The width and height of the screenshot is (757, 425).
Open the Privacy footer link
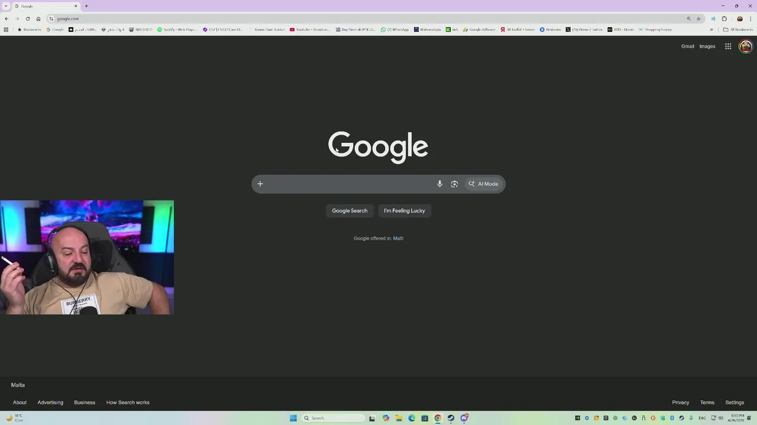point(681,403)
